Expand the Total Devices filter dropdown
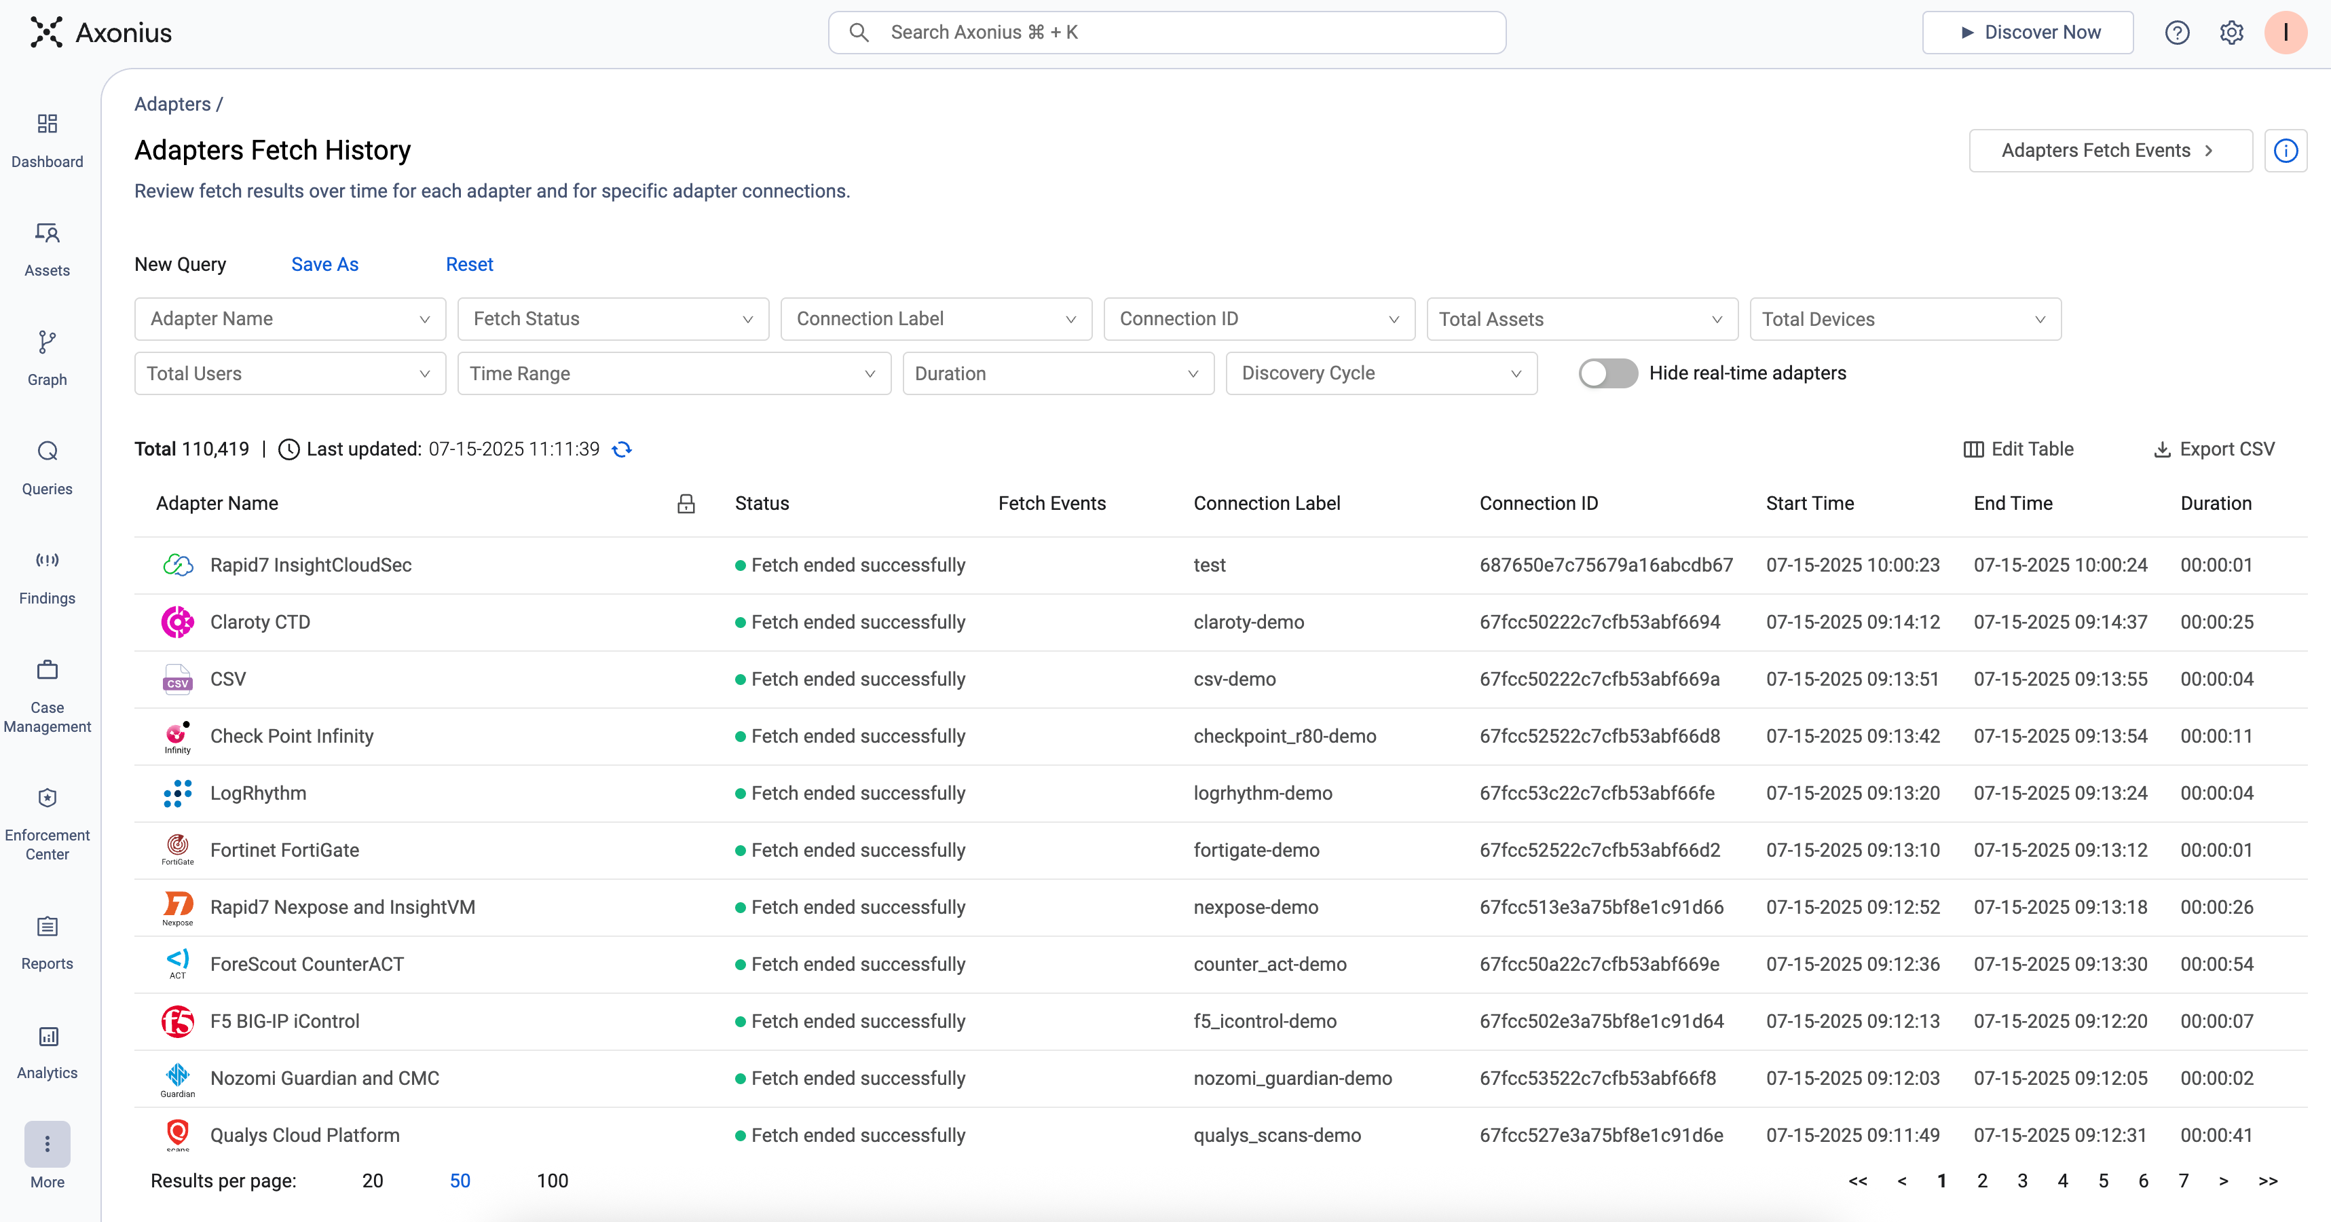 coord(1905,320)
